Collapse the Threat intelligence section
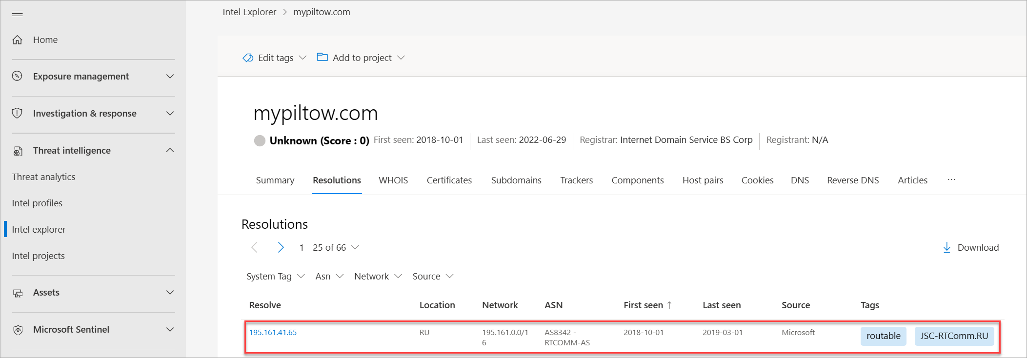This screenshot has height=358, width=1027. pos(170,150)
